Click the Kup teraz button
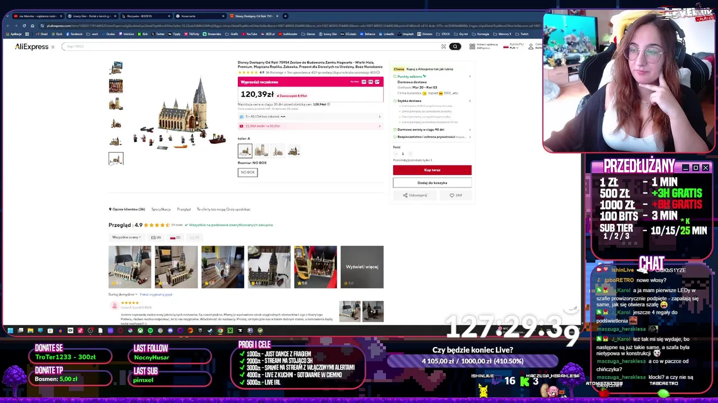The image size is (718, 403). click(x=432, y=170)
